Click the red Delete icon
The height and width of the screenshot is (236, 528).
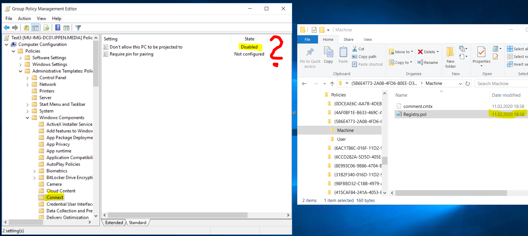420,52
